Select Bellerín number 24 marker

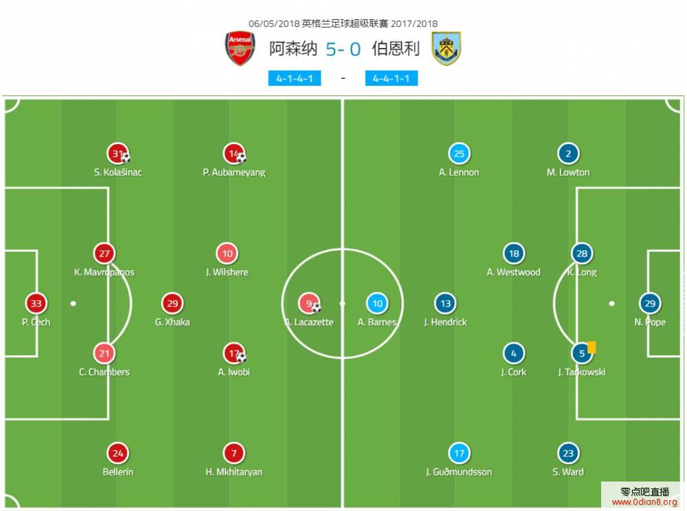pos(118,453)
